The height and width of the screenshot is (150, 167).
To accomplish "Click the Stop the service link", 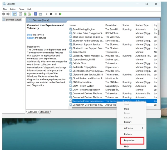I will (x=30, y=35).
